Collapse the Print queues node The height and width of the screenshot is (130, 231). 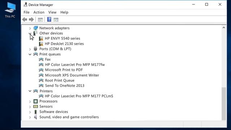click(x=30, y=54)
